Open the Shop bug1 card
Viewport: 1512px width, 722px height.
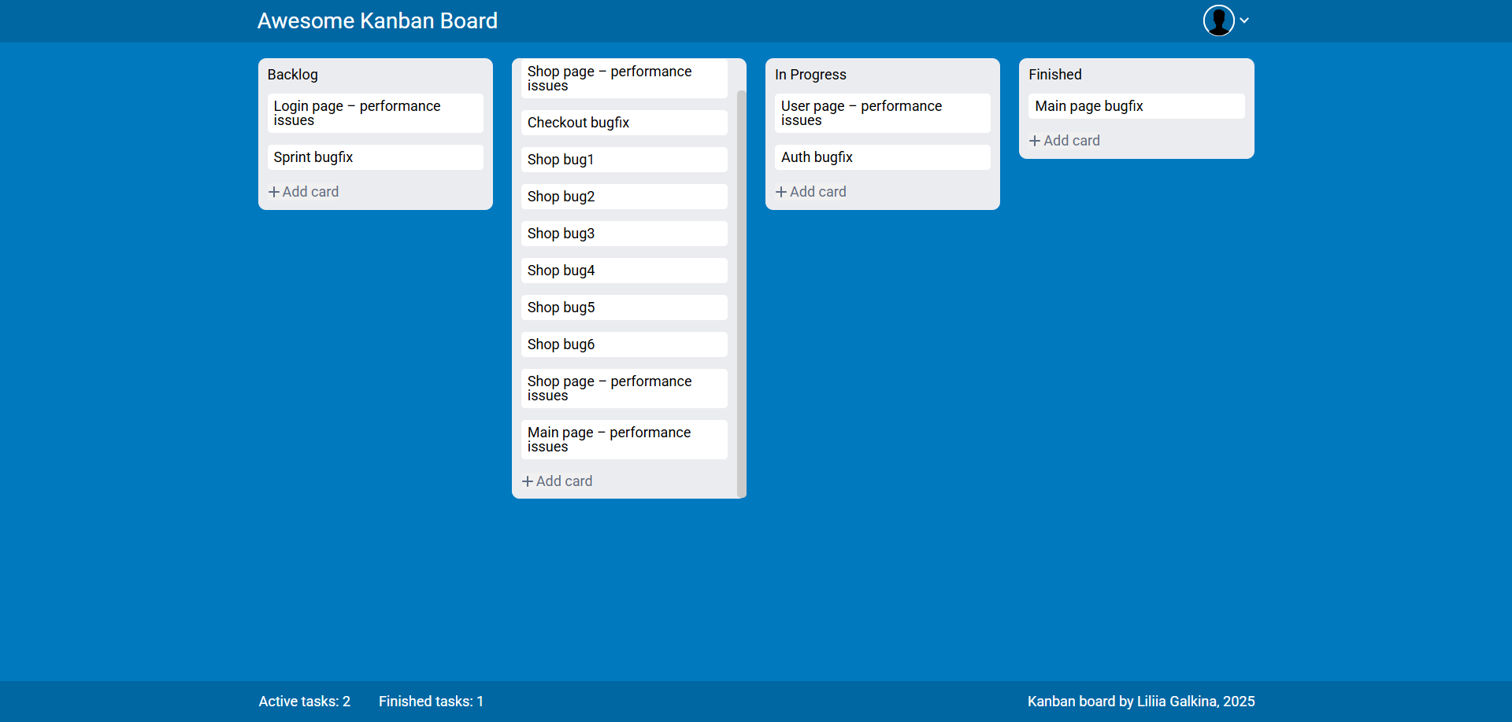point(624,160)
